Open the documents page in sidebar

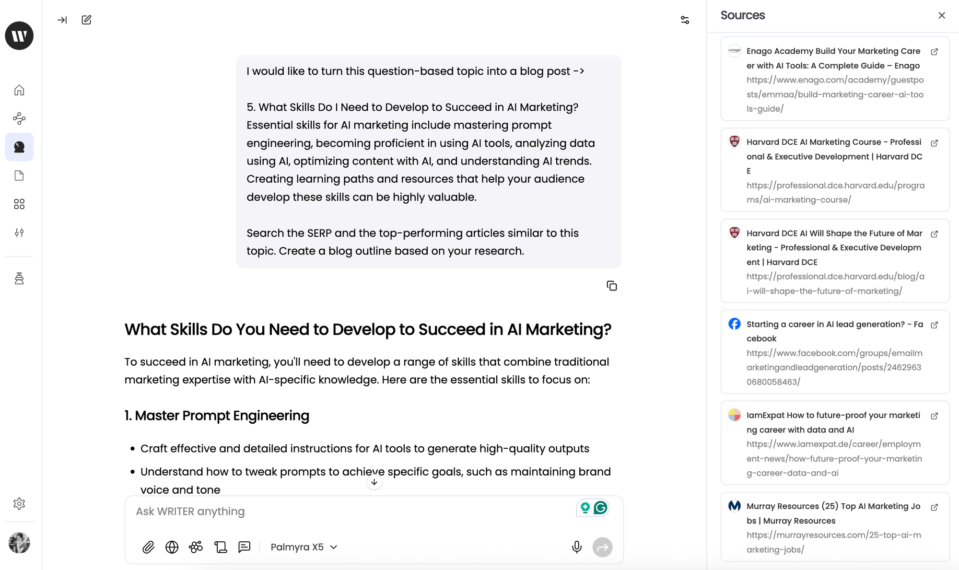19,175
